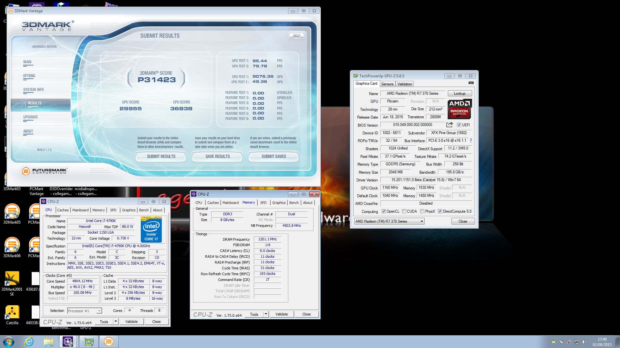Click the CPU-Z memory window title icon

(194, 194)
